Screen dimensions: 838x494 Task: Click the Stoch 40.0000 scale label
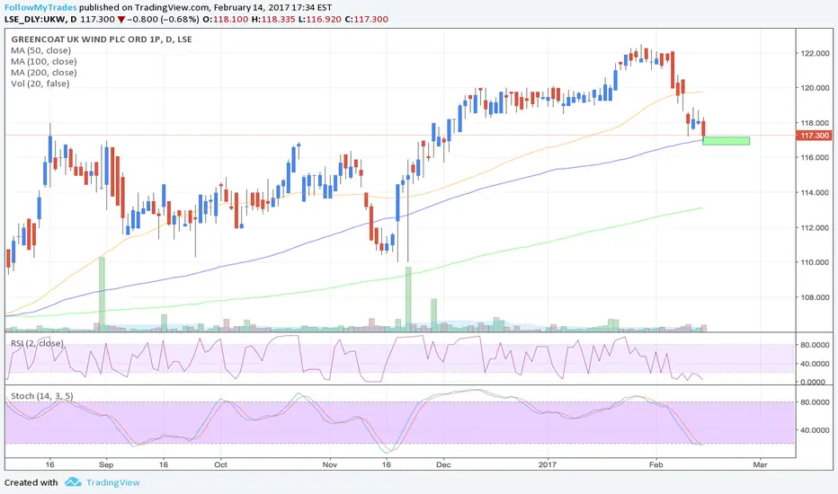pyautogui.click(x=815, y=430)
